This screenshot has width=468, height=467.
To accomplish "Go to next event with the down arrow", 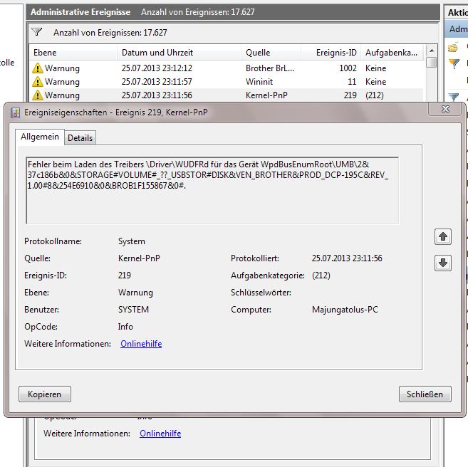I will 442,263.
